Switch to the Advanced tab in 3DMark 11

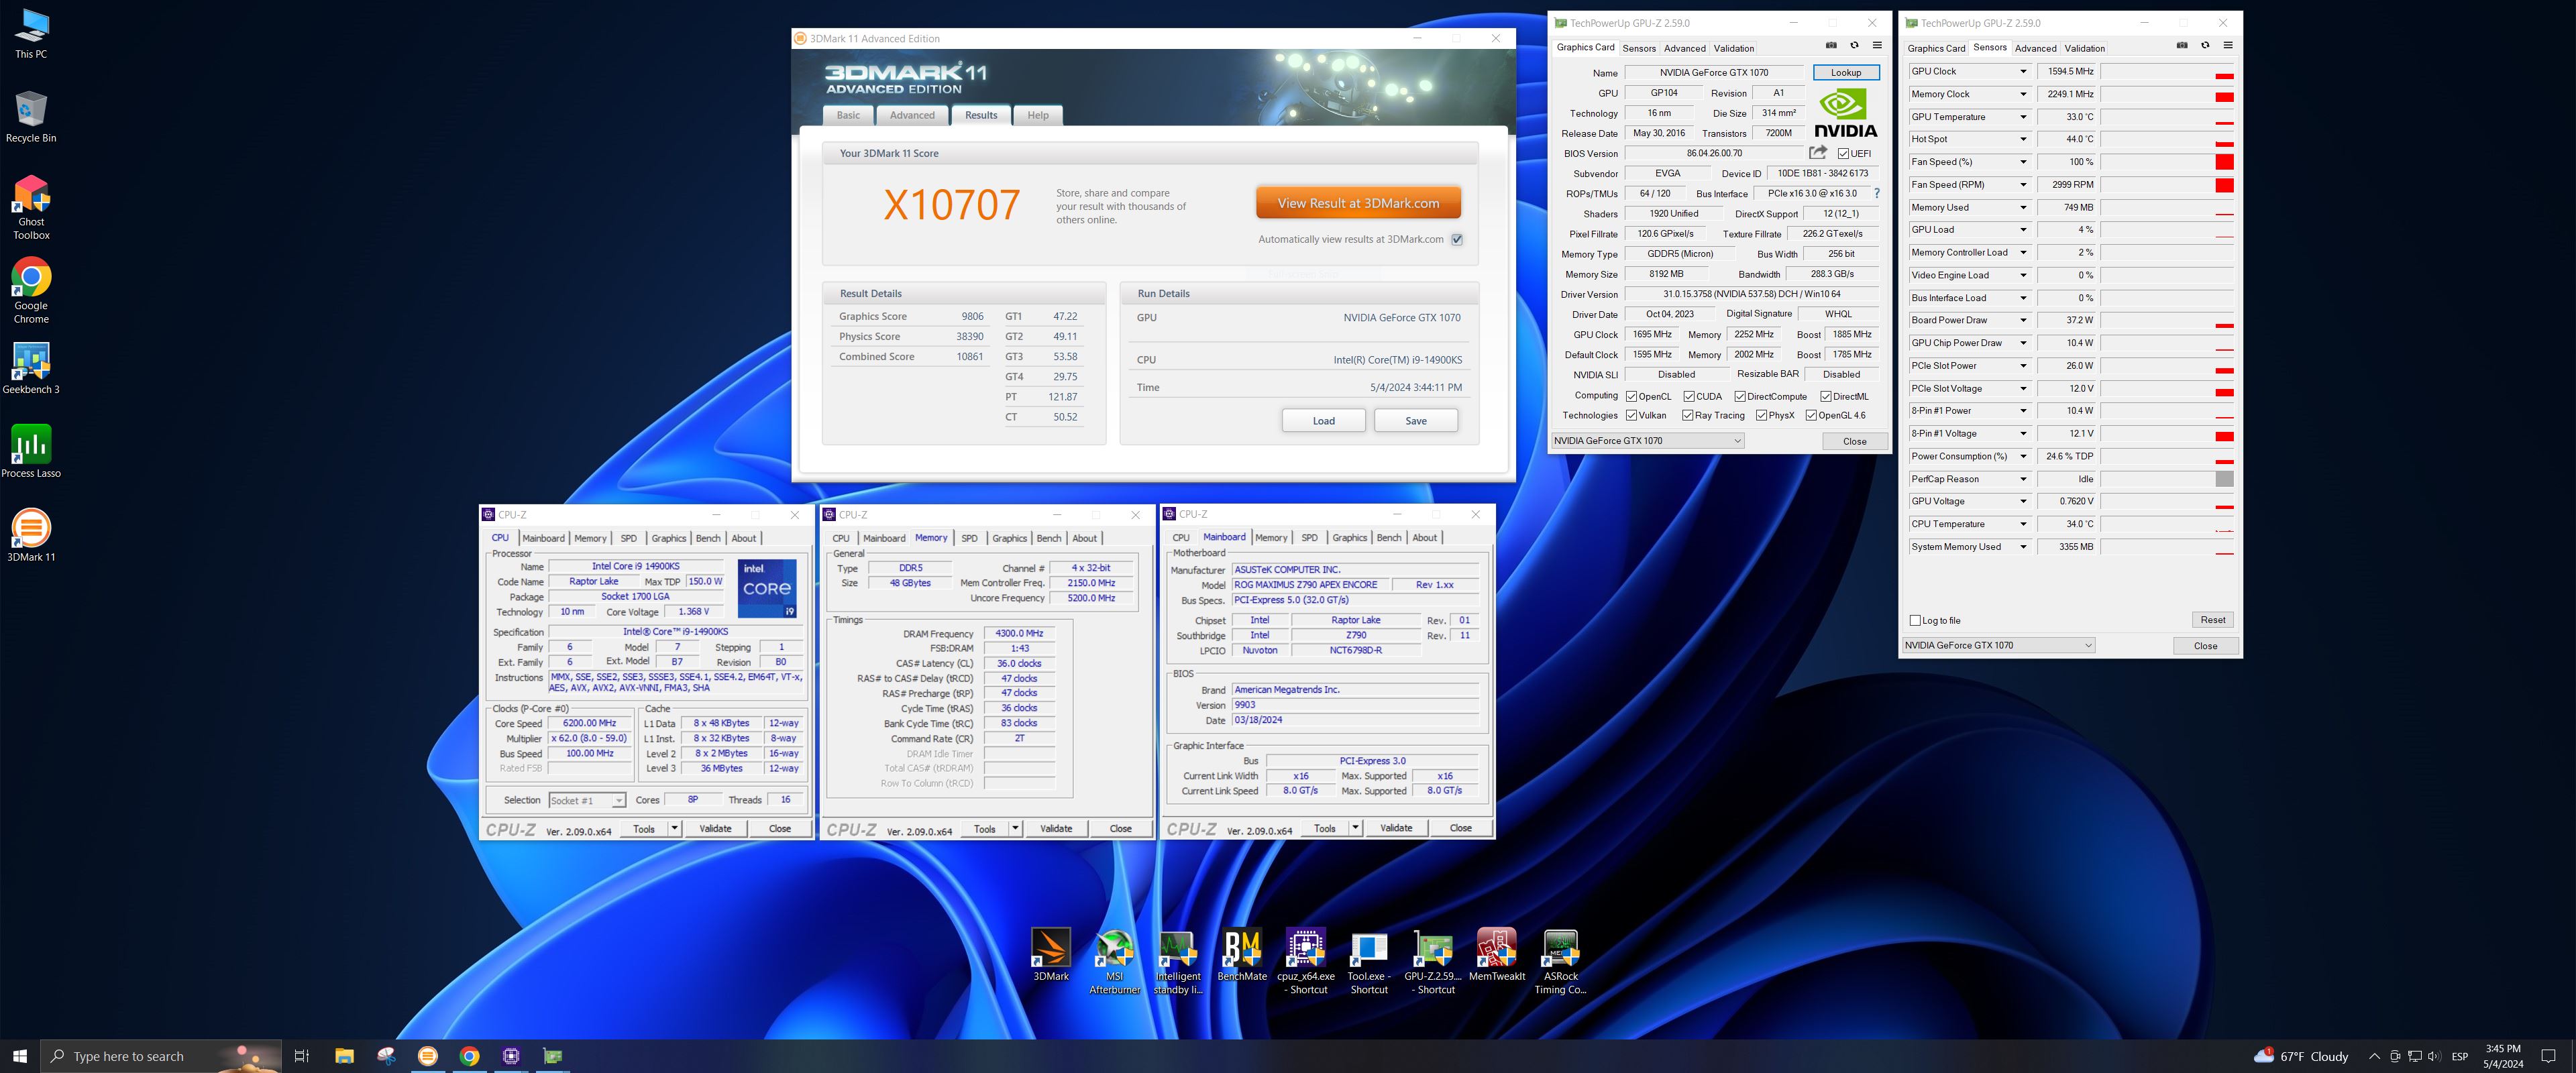(x=912, y=115)
